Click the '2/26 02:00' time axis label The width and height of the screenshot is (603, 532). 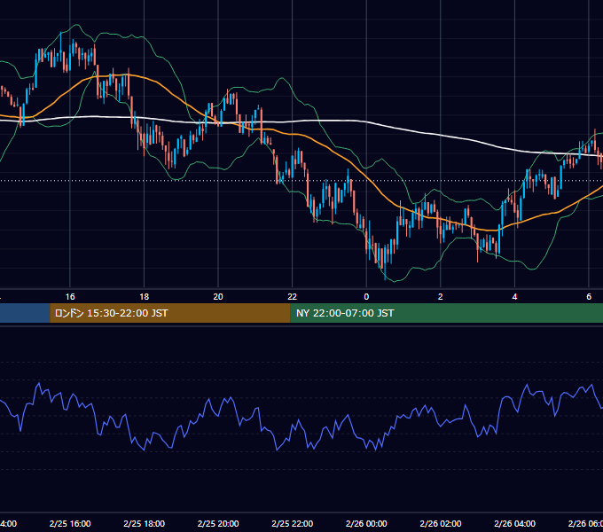tap(441, 523)
